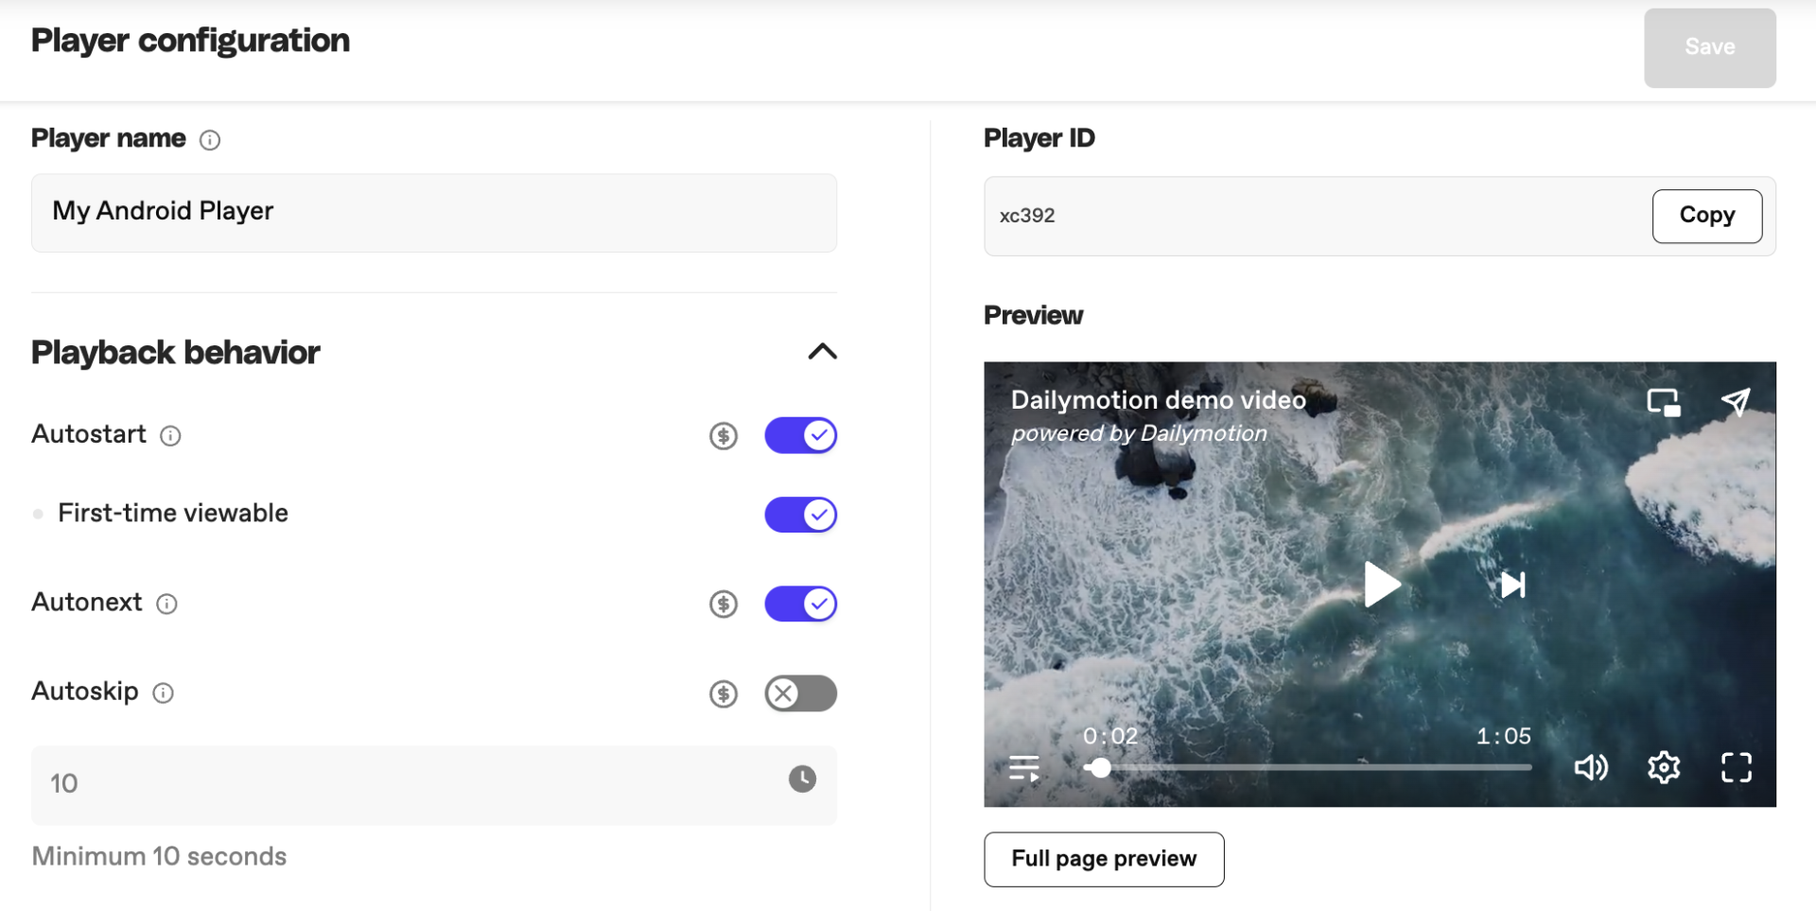Click the Autonext info tooltip icon
This screenshot has height=911, width=1816.
(167, 604)
